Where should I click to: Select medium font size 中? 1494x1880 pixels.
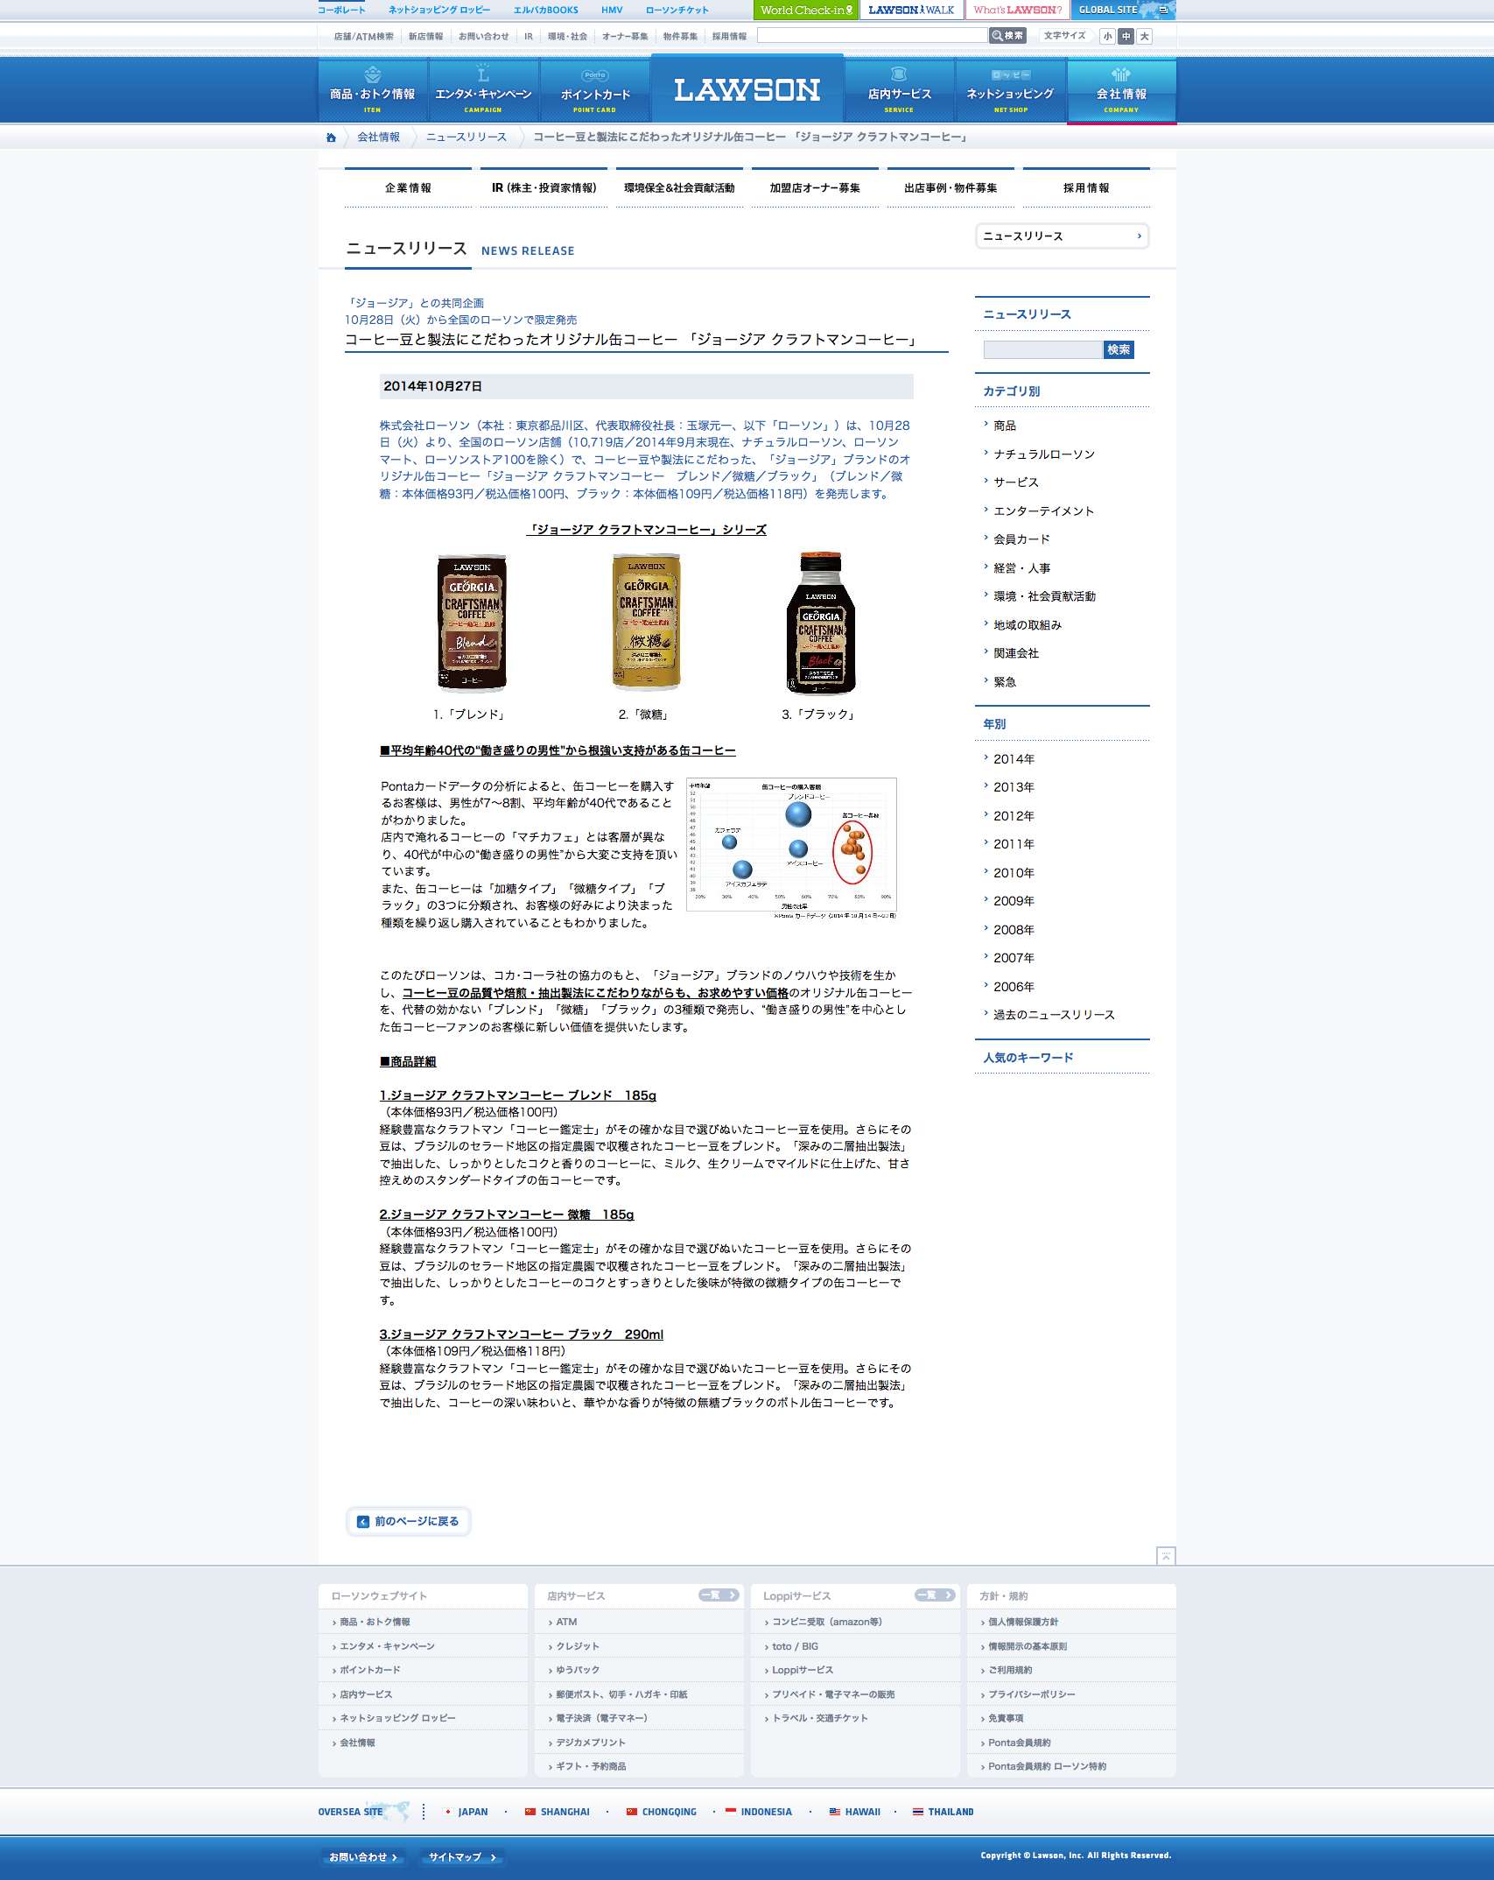(1126, 37)
